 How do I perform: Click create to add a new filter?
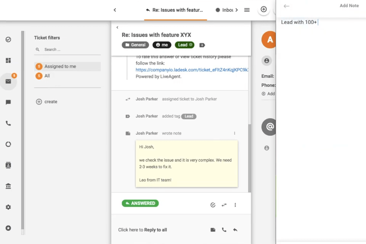pyautogui.click(x=47, y=102)
